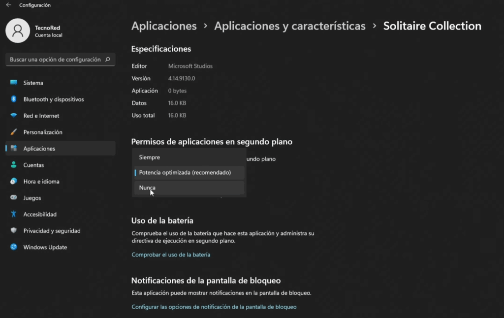Click the Privacidad y seguridad shield icon

13,230
